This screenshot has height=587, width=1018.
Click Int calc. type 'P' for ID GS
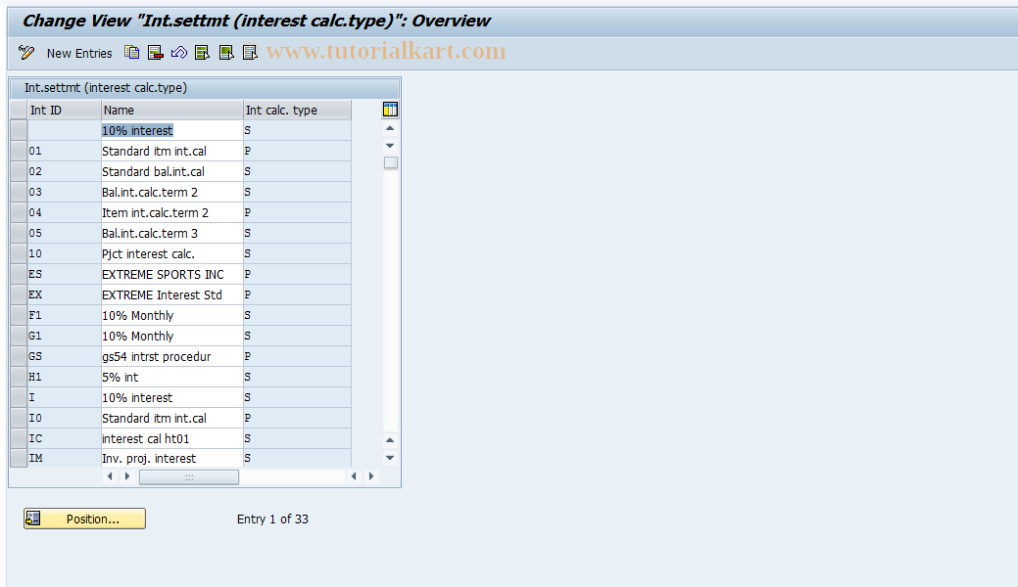[x=297, y=357]
